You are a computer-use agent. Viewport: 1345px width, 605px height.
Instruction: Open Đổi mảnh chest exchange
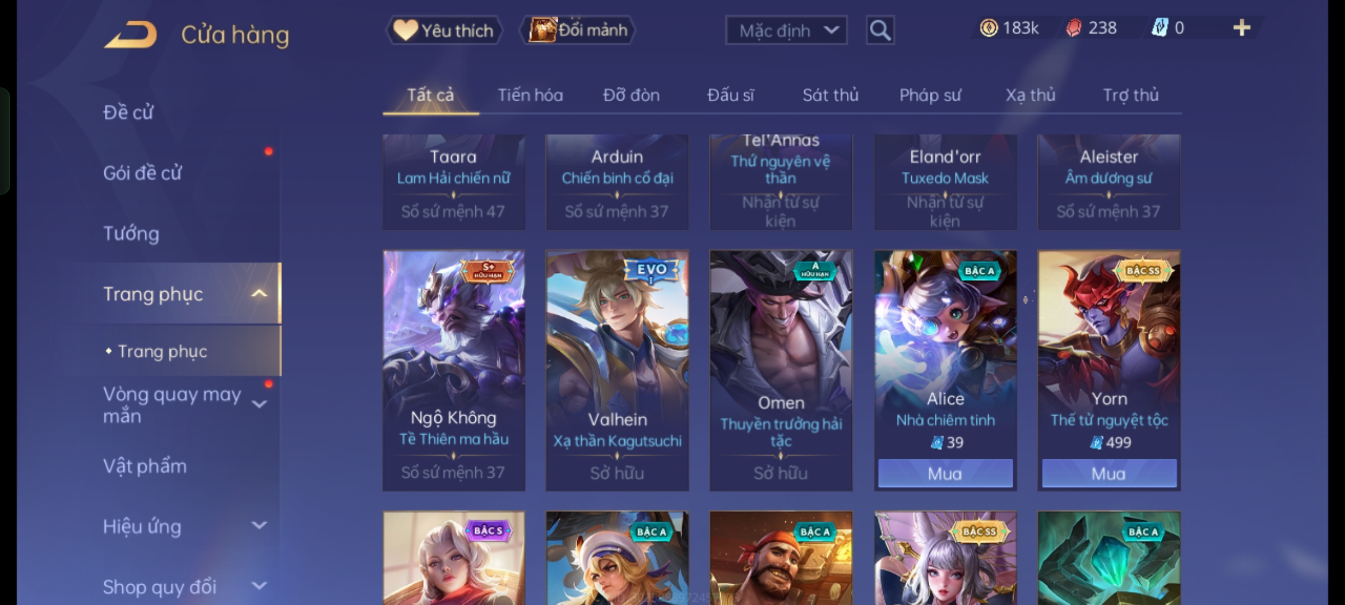point(578,30)
